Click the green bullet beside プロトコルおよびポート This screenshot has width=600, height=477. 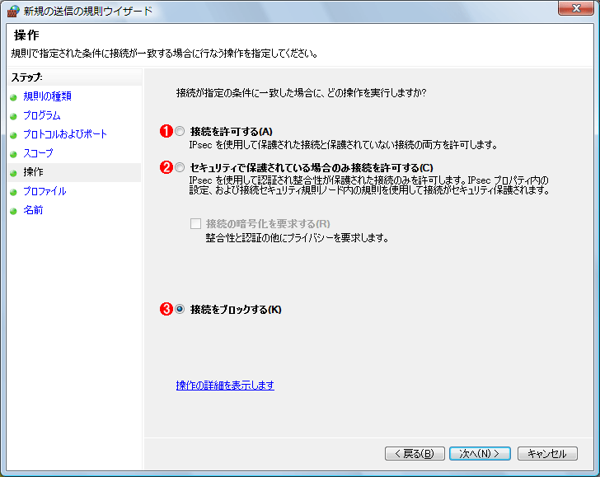click(13, 135)
